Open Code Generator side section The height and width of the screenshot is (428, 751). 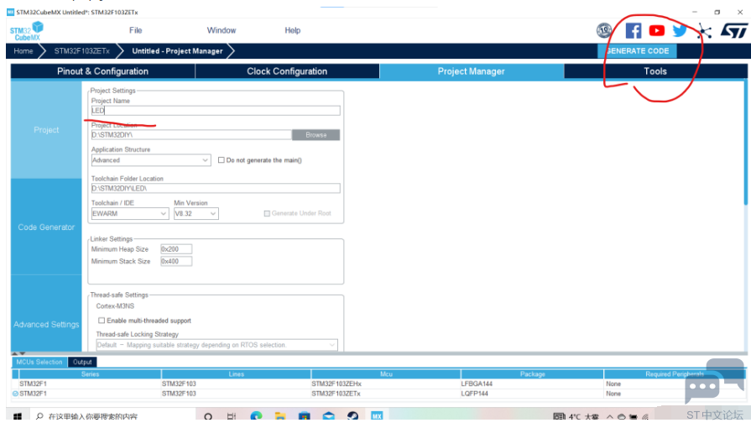point(46,227)
